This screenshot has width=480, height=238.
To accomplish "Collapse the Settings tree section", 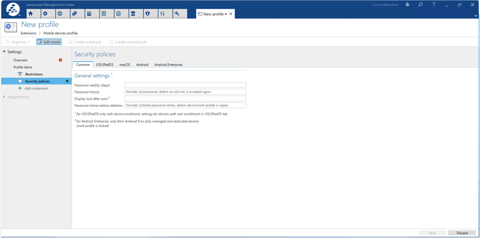I will [4, 52].
